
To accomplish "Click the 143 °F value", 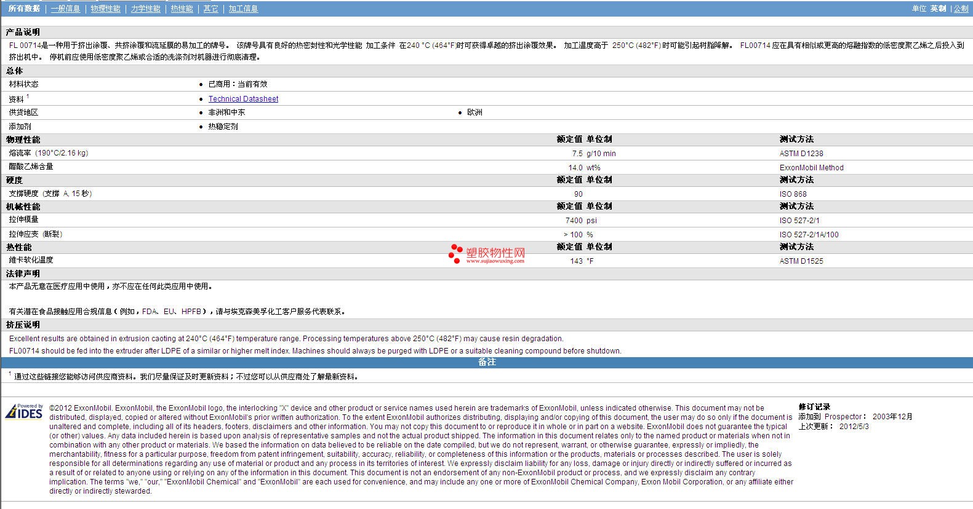I will (582, 261).
